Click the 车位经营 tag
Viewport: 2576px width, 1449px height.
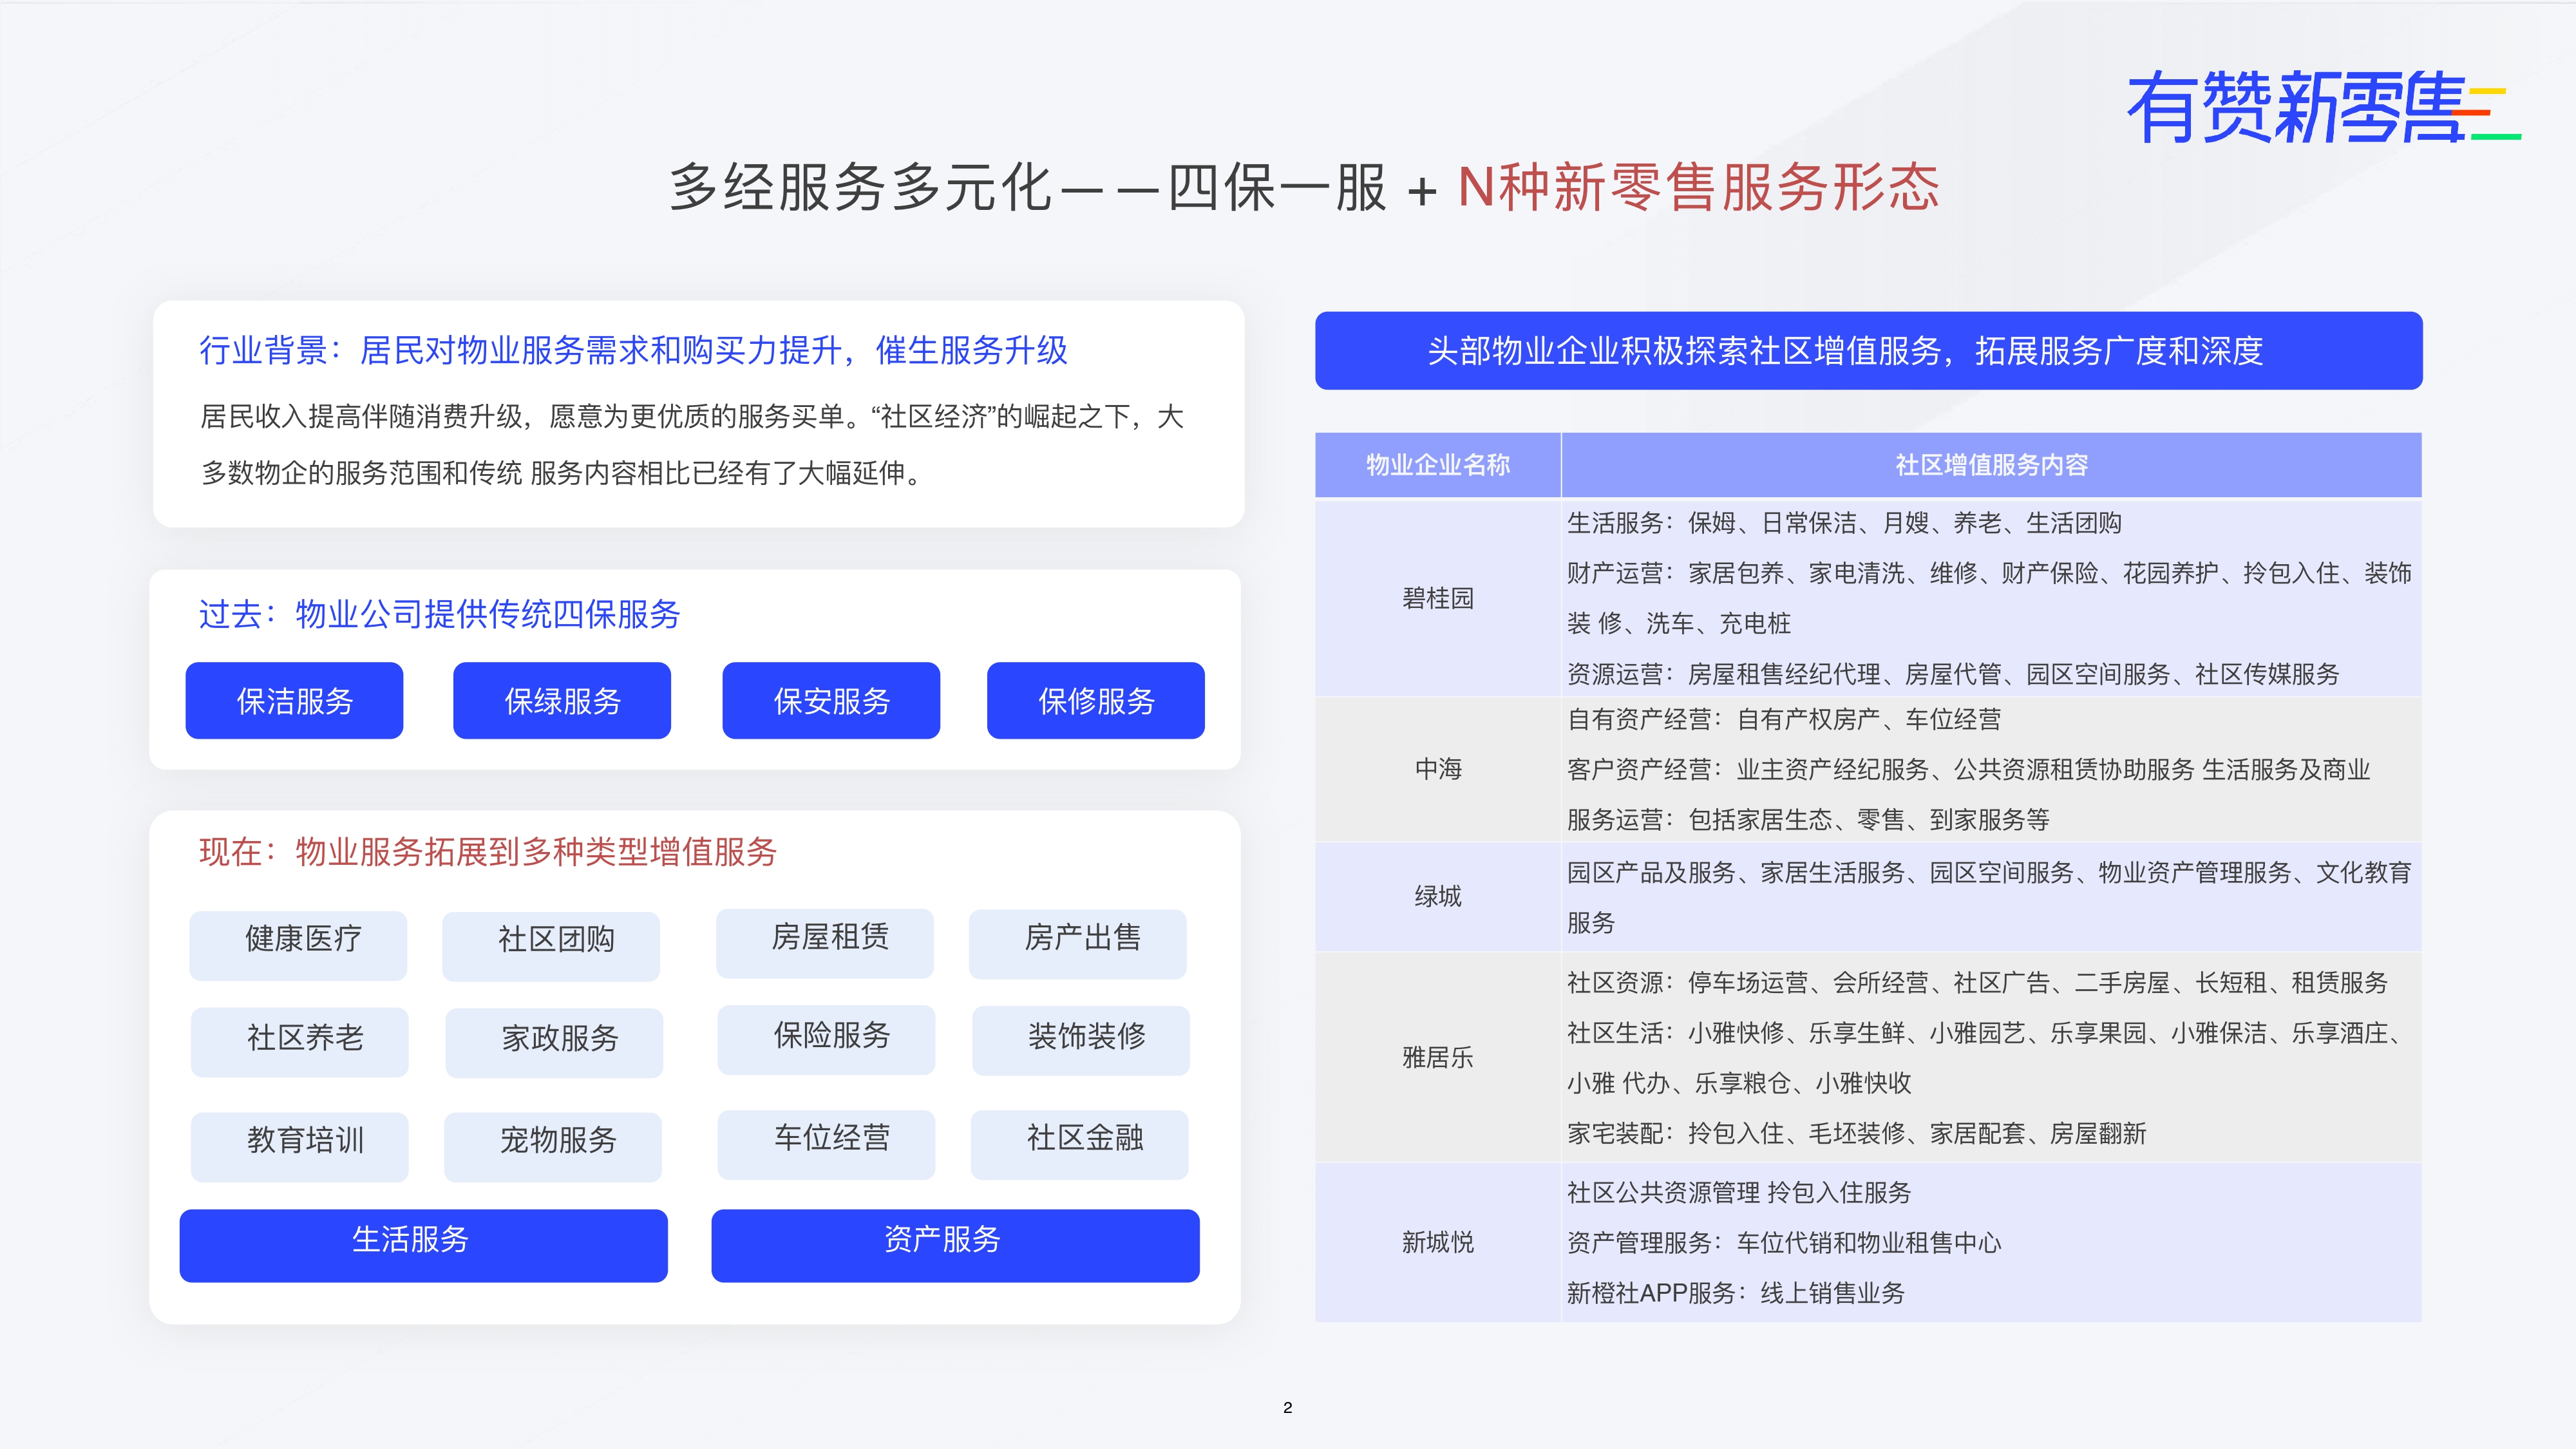pos(827,1144)
